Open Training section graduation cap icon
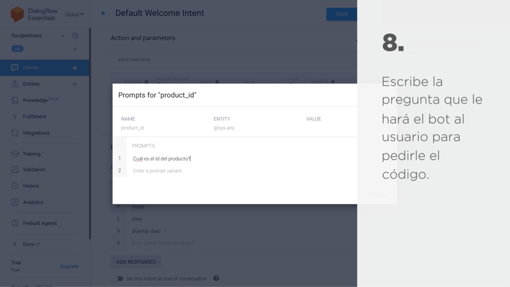This screenshot has height=287, width=510. point(15,154)
